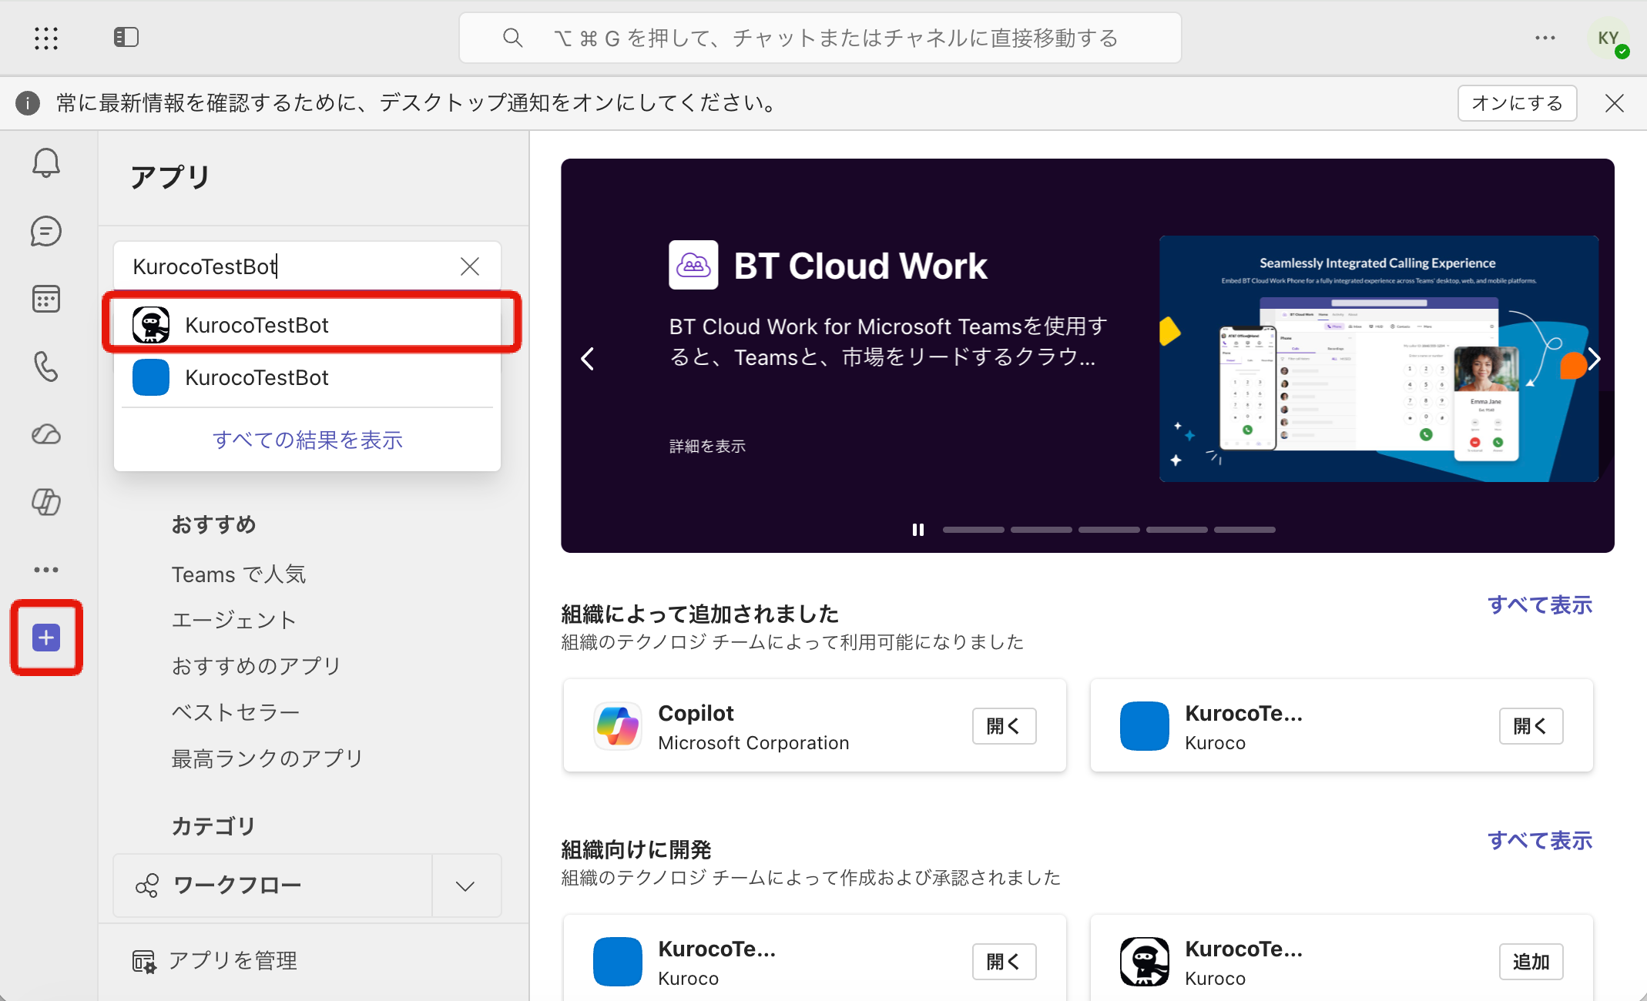Click the search magnifier icon
1647x1001 pixels.
[x=512, y=38]
